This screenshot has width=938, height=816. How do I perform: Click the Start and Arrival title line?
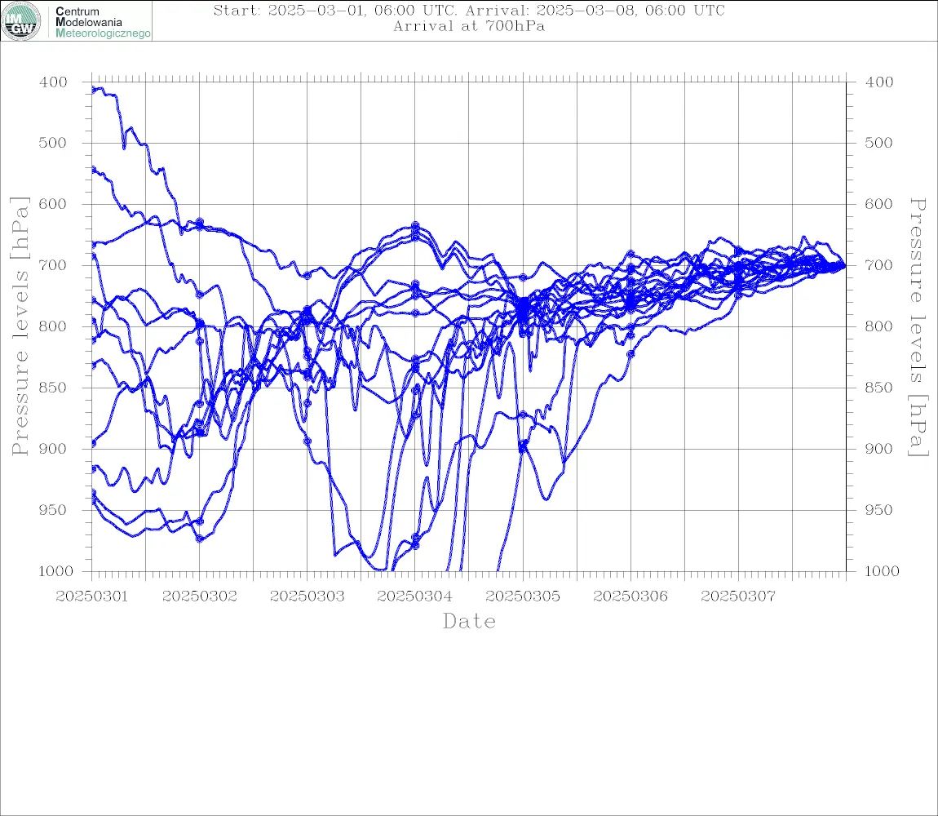[x=469, y=10]
